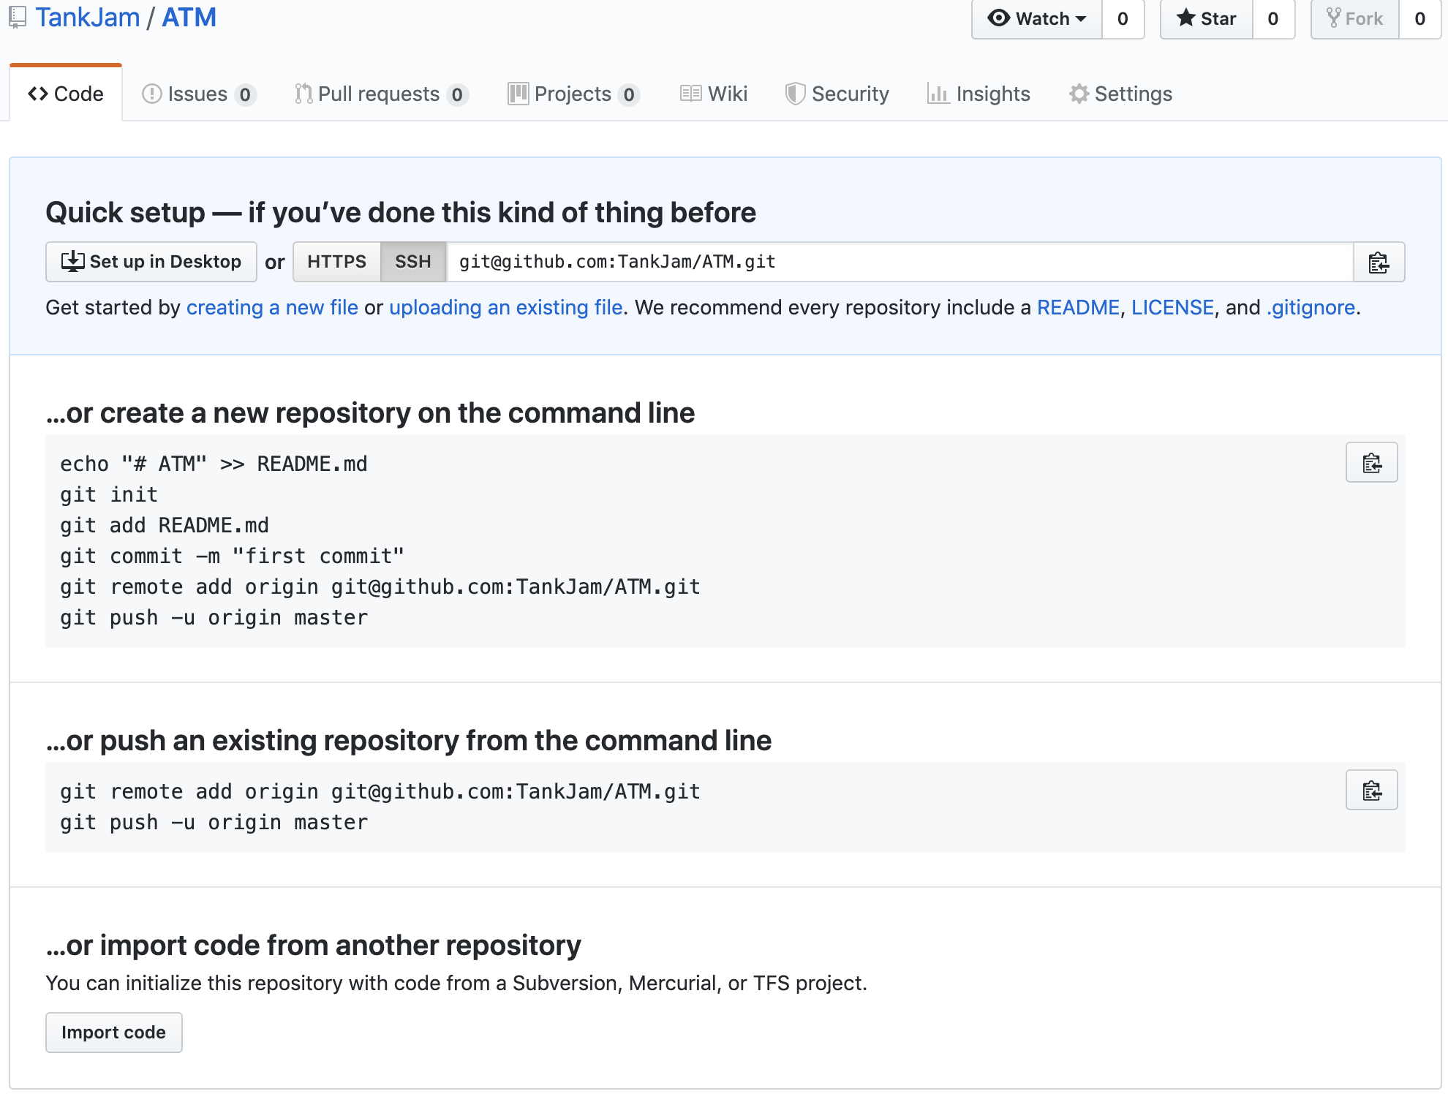Click the Set up in Desktop button

151,262
